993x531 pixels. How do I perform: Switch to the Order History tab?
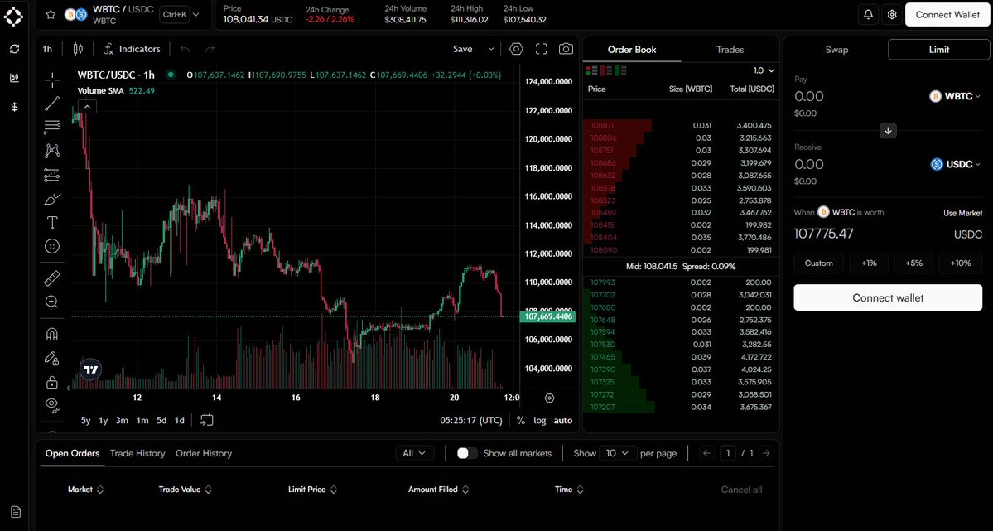204,453
